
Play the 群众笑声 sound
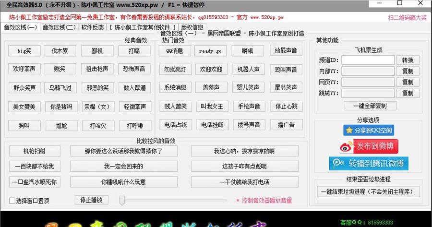click(x=24, y=88)
